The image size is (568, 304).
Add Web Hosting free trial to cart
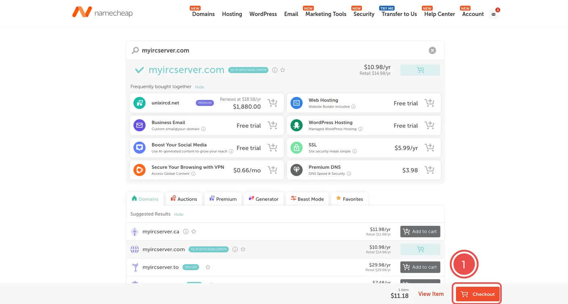point(429,103)
